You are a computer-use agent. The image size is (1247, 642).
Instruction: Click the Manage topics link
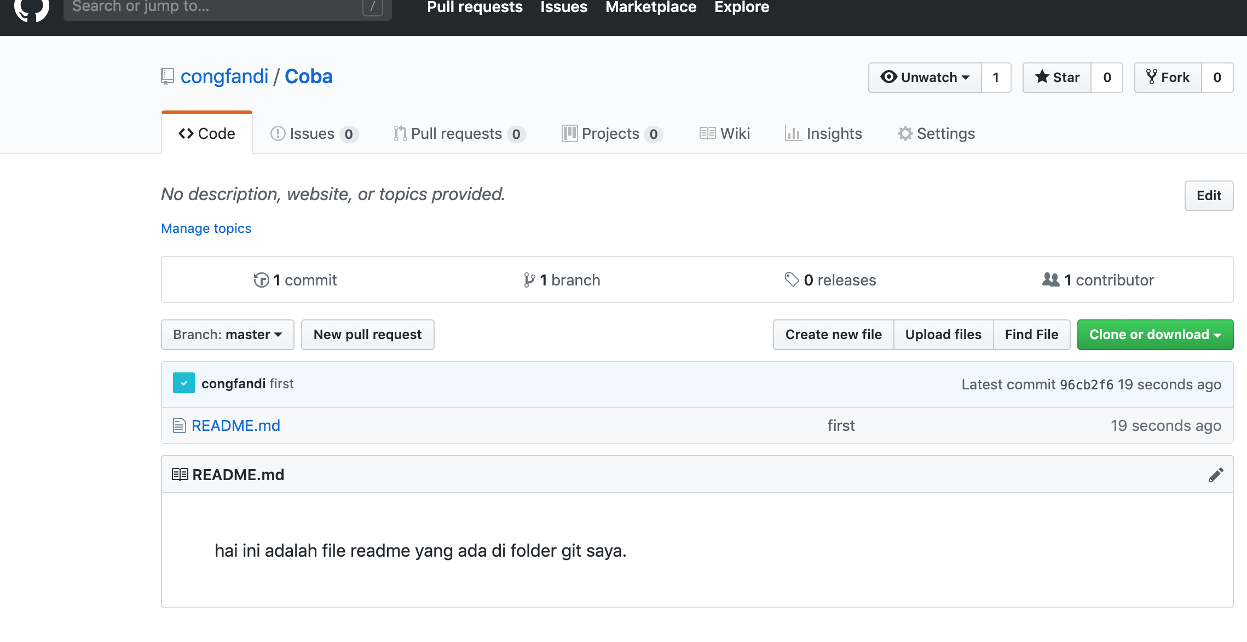pyautogui.click(x=206, y=229)
